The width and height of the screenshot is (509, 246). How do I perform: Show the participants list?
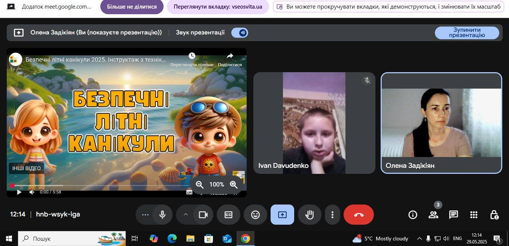tap(433, 215)
